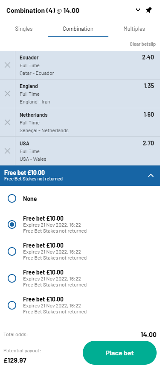
Task: Click the green Place bet button
Action: [x=119, y=353]
